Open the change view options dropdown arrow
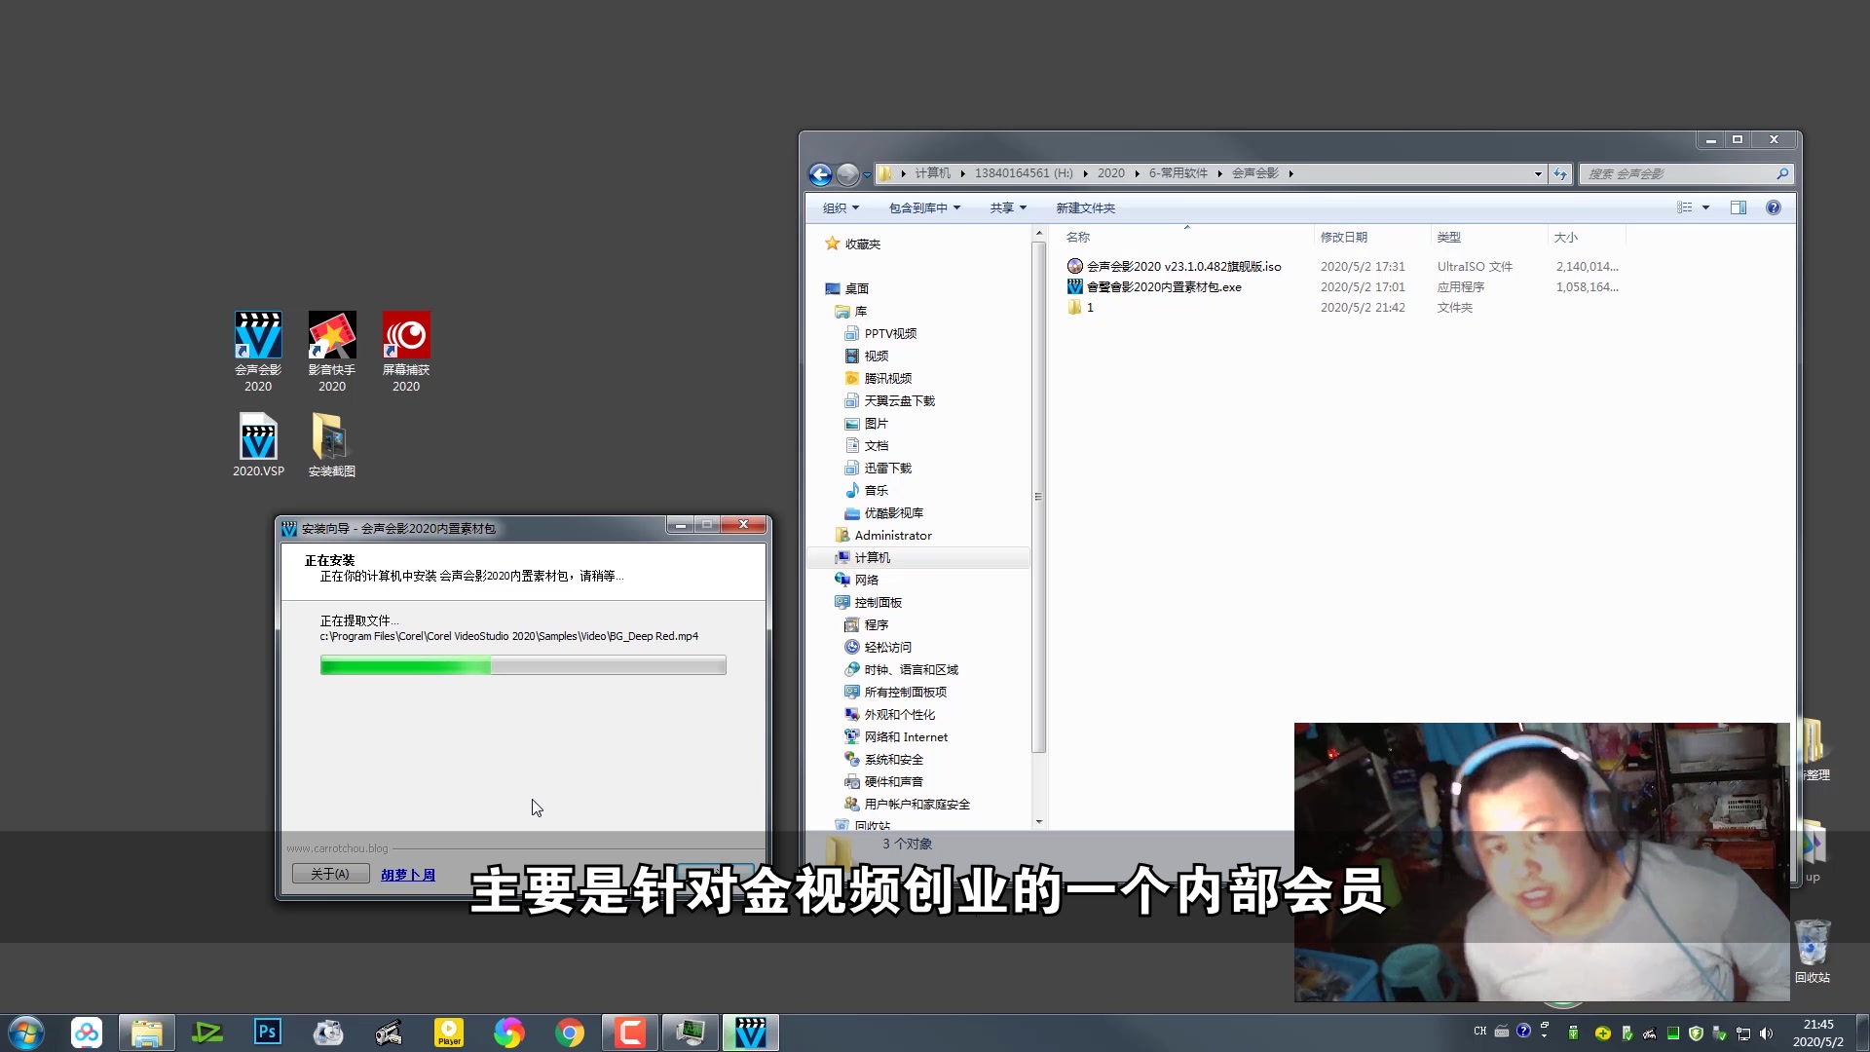 (x=1705, y=207)
